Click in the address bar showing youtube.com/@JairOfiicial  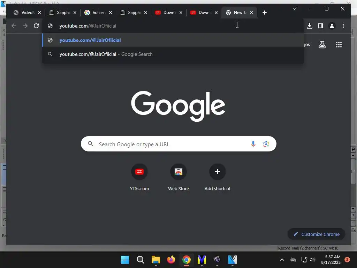pyautogui.click(x=173, y=26)
